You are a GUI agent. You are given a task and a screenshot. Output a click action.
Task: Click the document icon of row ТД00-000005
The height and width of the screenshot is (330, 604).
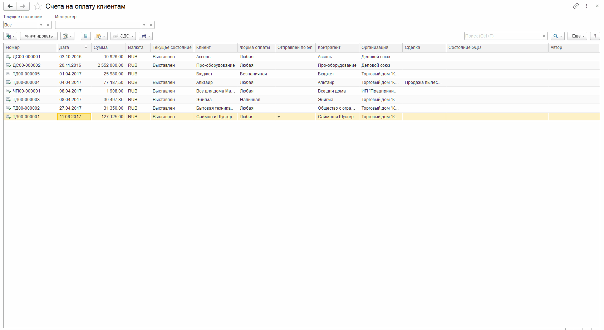(8, 74)
